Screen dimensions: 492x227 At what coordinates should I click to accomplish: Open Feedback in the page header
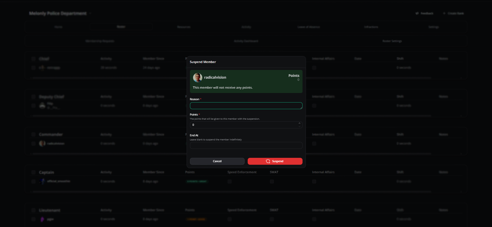[x=424, y=13]
